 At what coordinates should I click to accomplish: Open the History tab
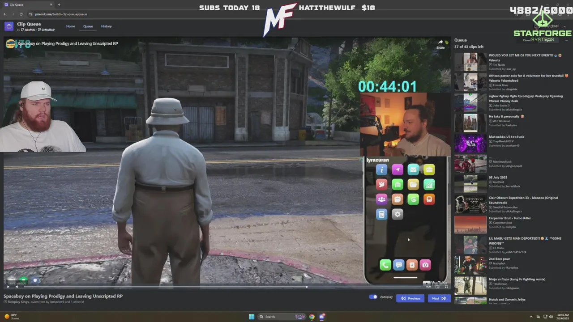107,26
